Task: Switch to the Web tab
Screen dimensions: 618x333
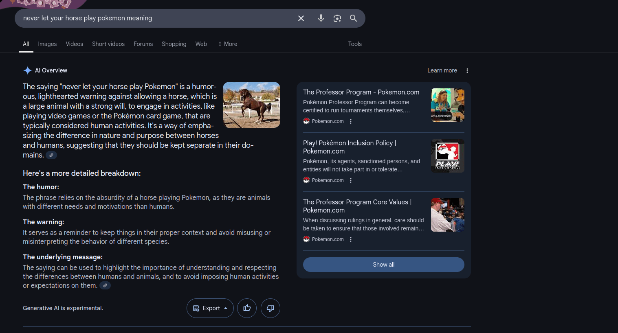Action: 201,44
